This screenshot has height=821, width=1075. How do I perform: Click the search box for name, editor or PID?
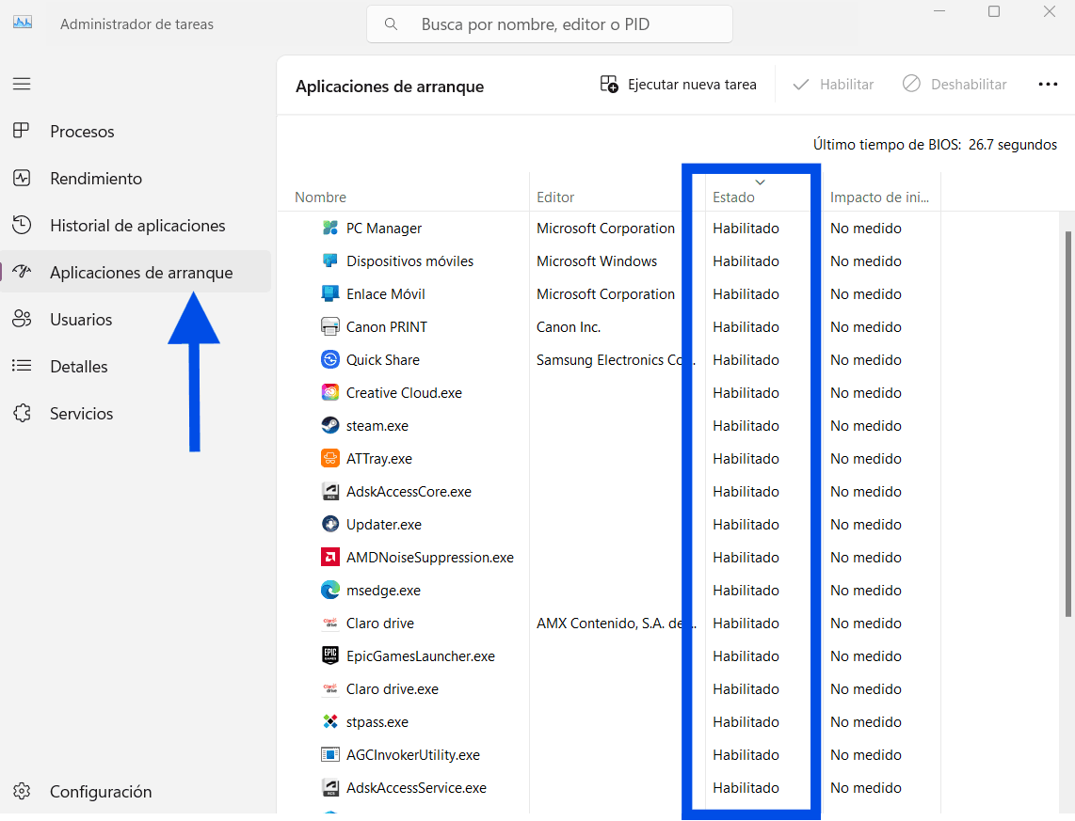tap(550, 24)
